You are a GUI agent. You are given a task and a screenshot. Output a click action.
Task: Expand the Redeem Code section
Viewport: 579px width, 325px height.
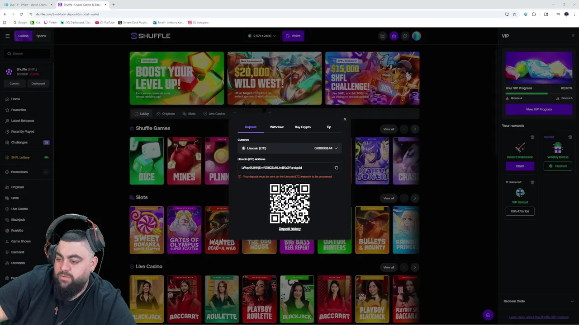tap(538, 301)
